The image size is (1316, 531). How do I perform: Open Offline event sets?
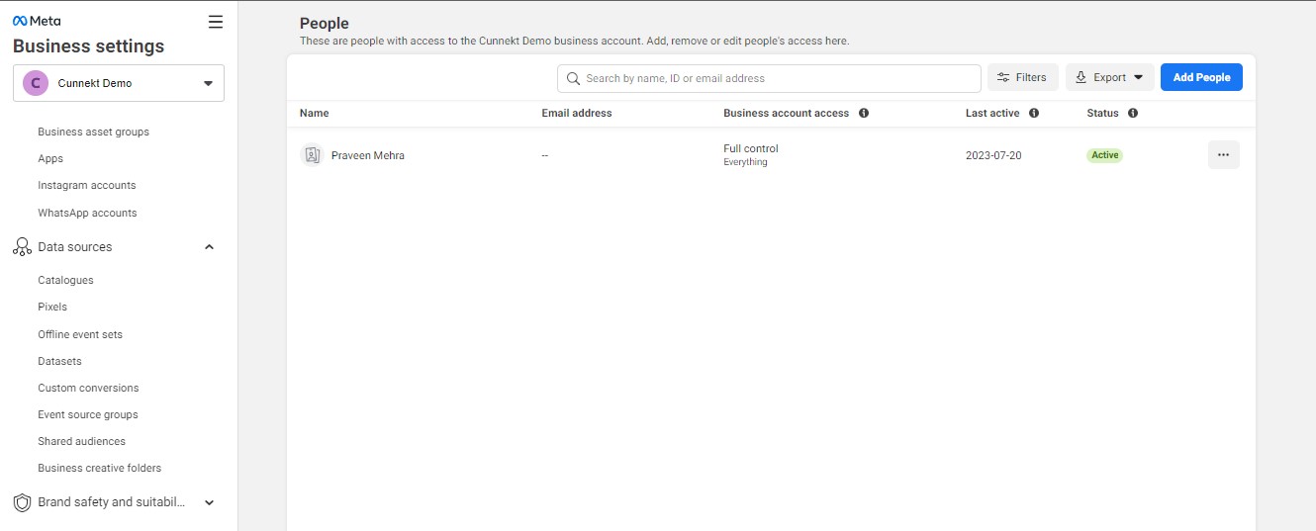pyautogui.click(x=80, y=334)
